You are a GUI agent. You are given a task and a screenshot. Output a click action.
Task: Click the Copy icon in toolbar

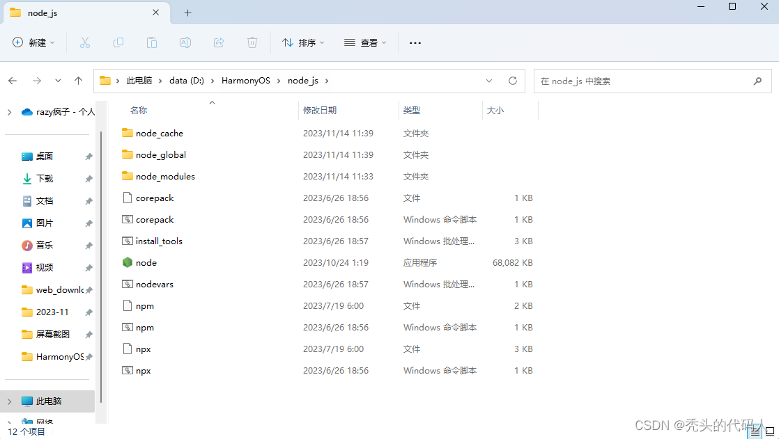(118, 42)
